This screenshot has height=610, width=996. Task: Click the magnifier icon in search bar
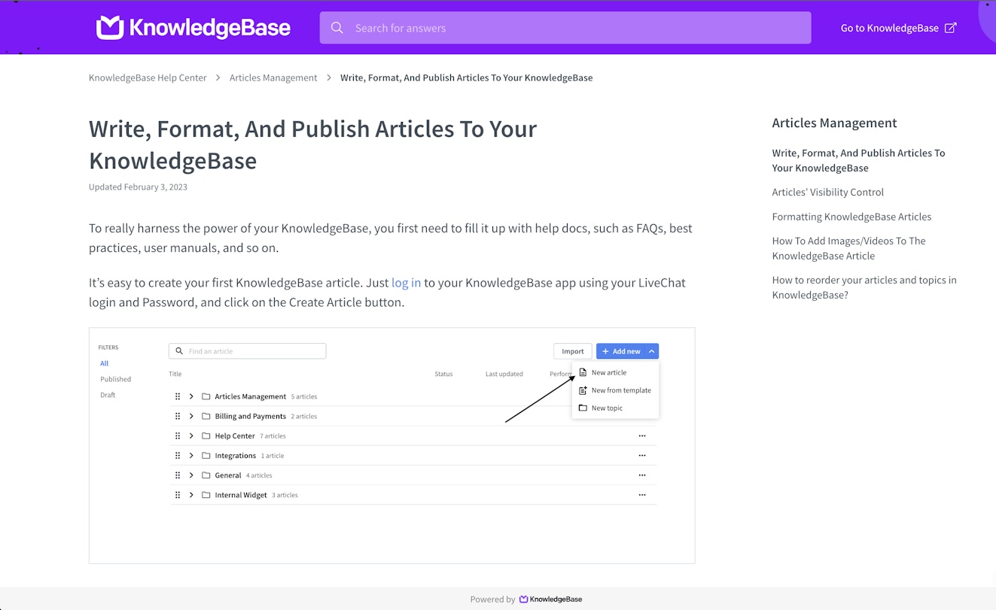point(337,28)
